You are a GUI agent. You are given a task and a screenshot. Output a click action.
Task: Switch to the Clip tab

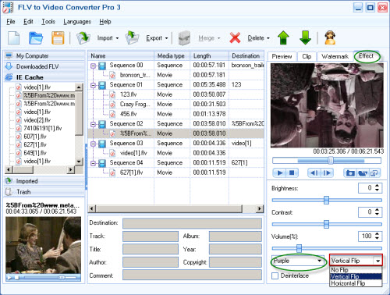(307, 56)
